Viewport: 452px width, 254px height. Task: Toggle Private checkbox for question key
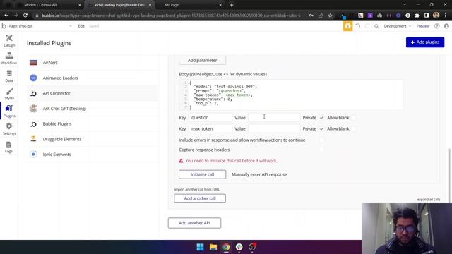click(x=321, y=118)
